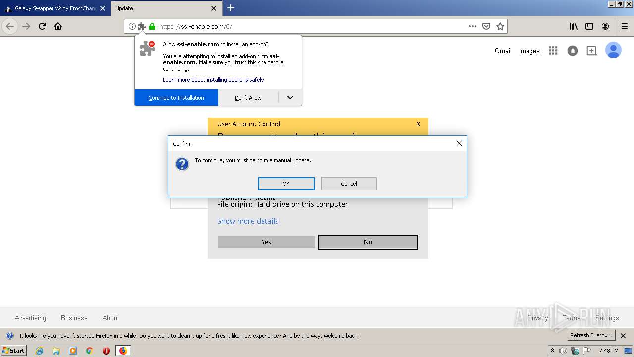Launch Chrome from taskbar
This screenshot has height=357, width=634.
[89, 351]
